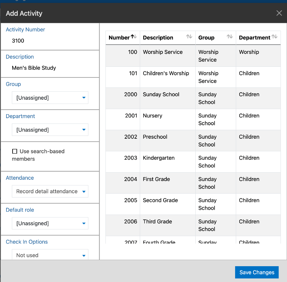
Task: Click the Default role label
Action: (20, 210)
